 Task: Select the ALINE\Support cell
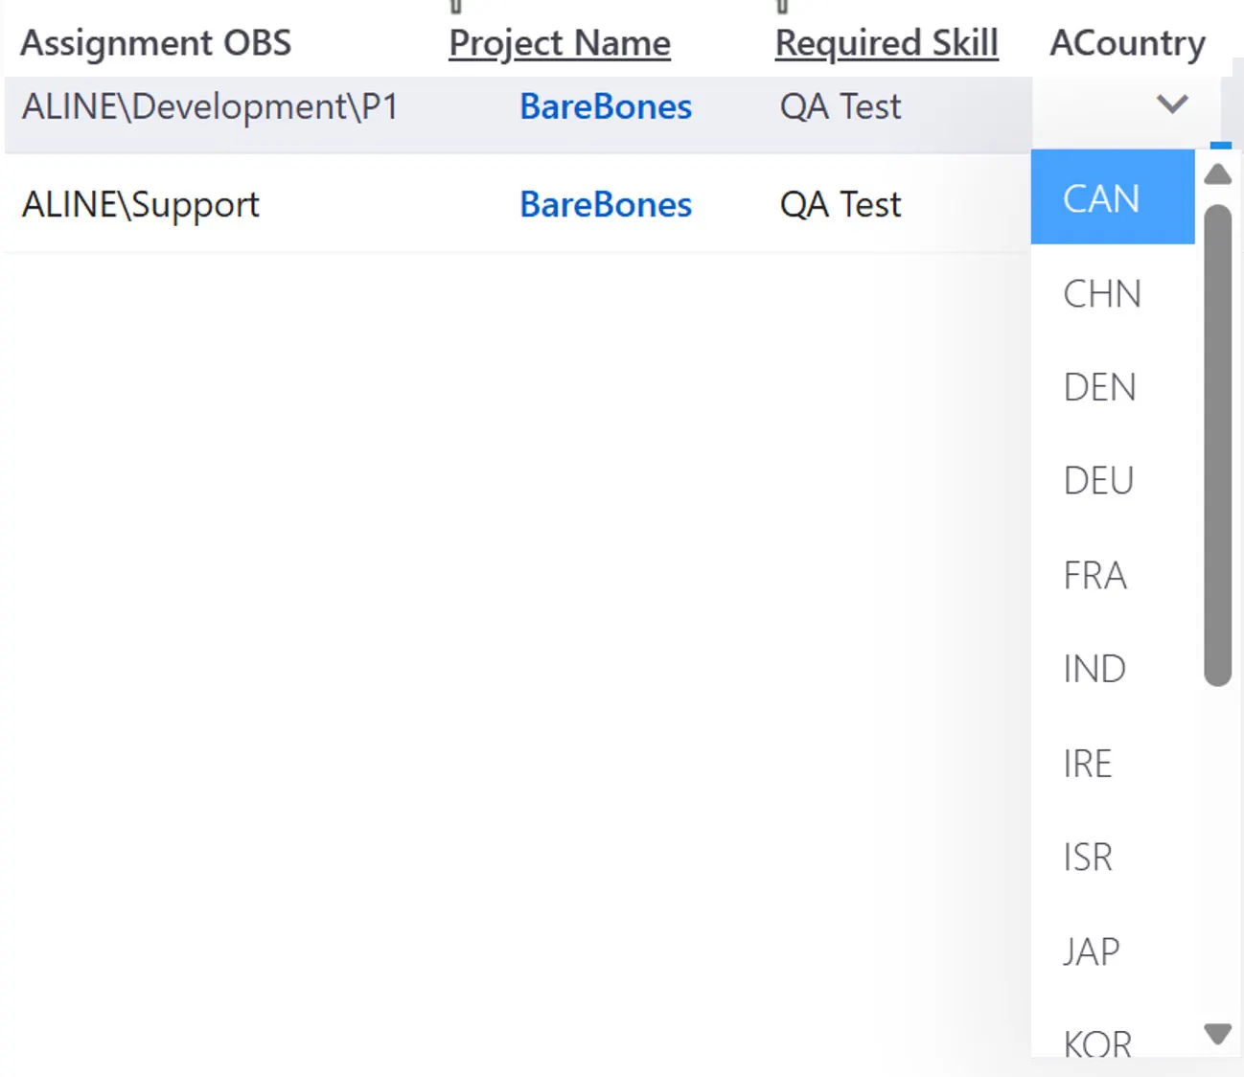pyautogui.click(x=141, y=204)
